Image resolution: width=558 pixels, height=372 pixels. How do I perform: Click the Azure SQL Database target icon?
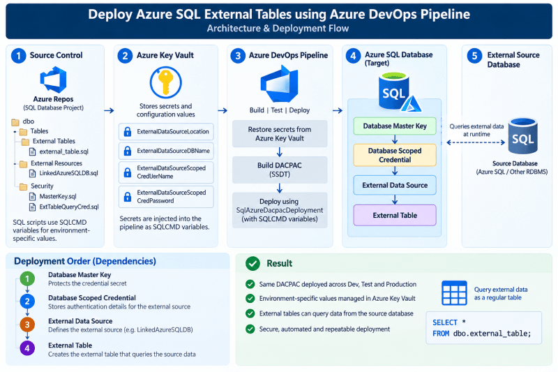coord(398,92)
